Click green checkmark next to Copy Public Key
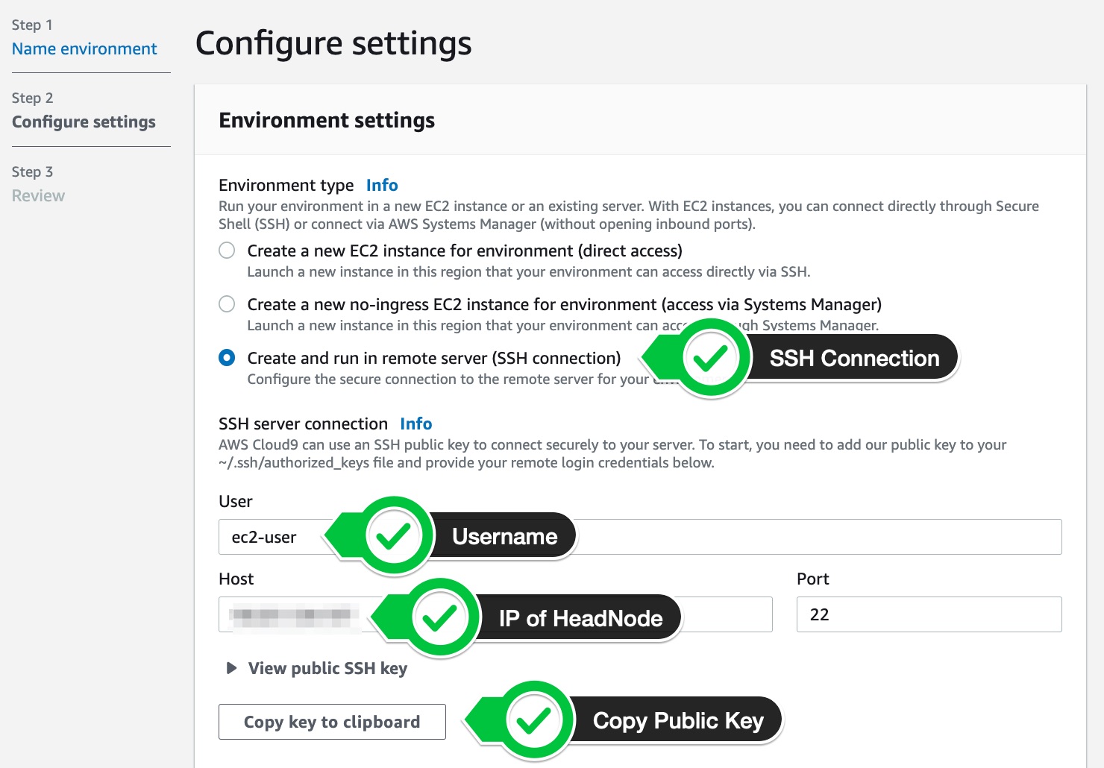This screenshot has width=1104, height=768. [533, 720]
